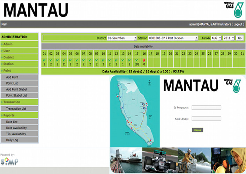Click the green checkmark under day 04
The width and height of the screenshot is (246, 174).
pos(64,60)
